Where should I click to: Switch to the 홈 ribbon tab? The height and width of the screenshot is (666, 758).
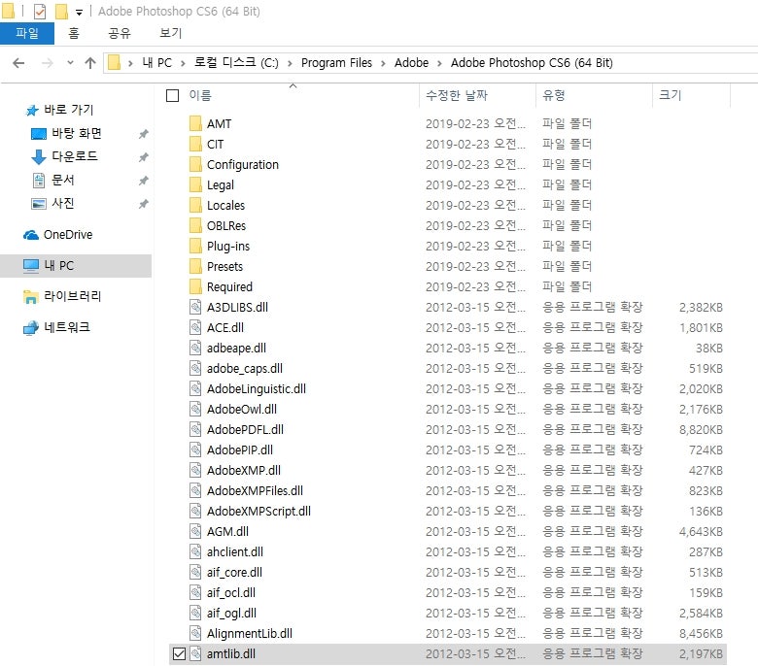pyautogui.click(x=74, y=33)
